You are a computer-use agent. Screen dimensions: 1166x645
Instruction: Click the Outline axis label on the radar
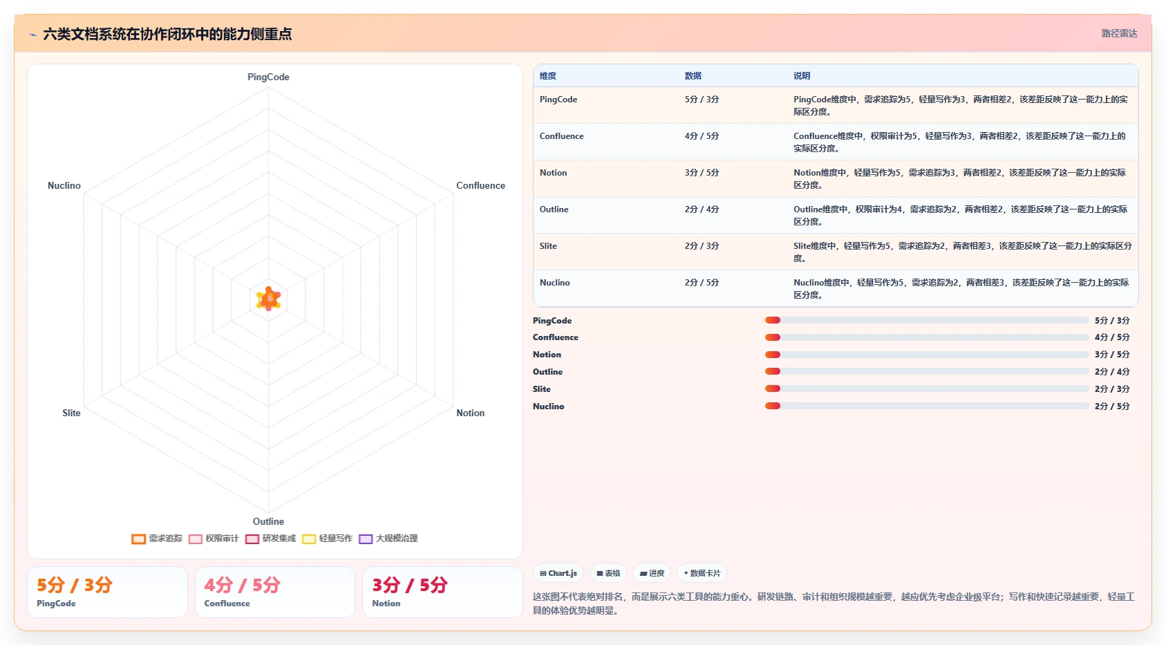(x=268, y=521)
